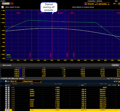Screen dimensions: 120x111
Task: Click gray square on the 1900 CALL row
Action: 9,104
